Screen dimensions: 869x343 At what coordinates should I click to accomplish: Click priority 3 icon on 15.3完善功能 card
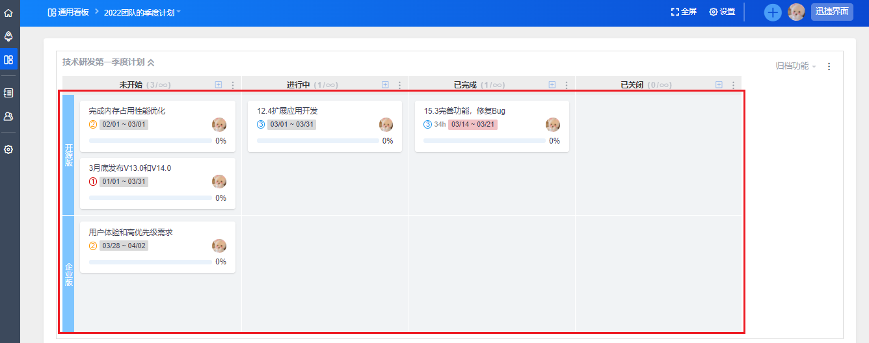[427, 125]
